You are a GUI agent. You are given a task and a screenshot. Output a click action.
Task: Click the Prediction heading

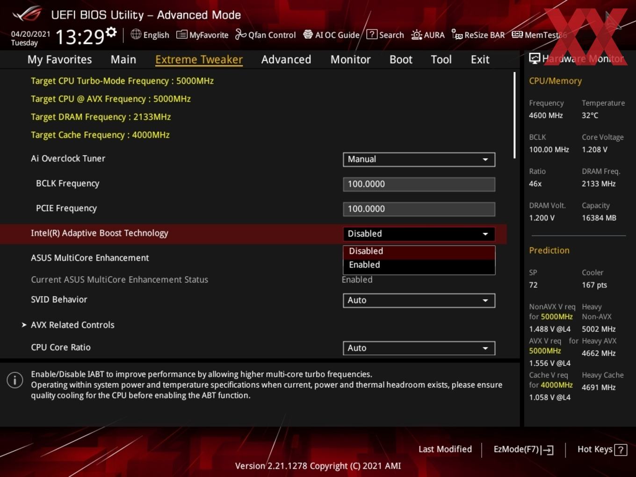[x=549, y=250]
